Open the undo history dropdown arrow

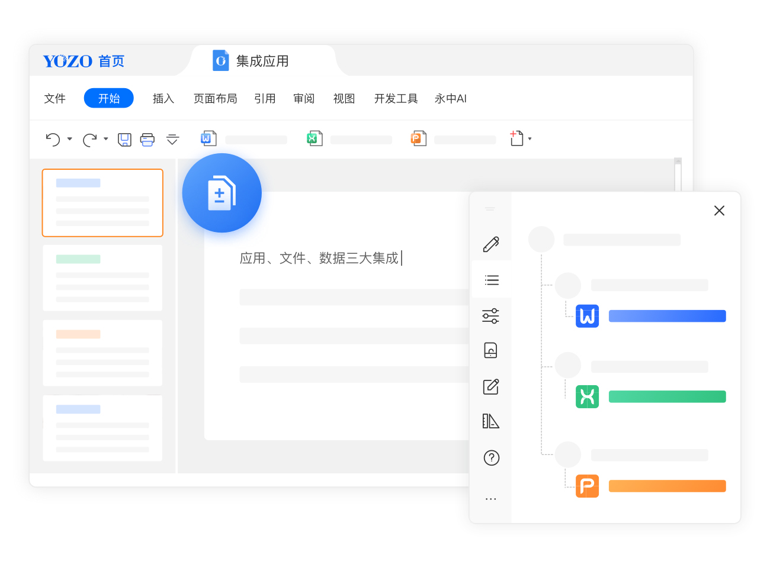coord(70,139)
